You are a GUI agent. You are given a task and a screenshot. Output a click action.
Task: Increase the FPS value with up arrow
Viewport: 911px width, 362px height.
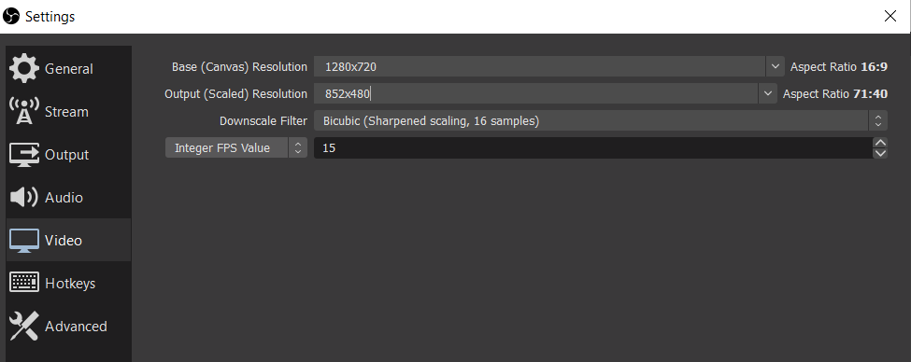[x=880, y=143]
